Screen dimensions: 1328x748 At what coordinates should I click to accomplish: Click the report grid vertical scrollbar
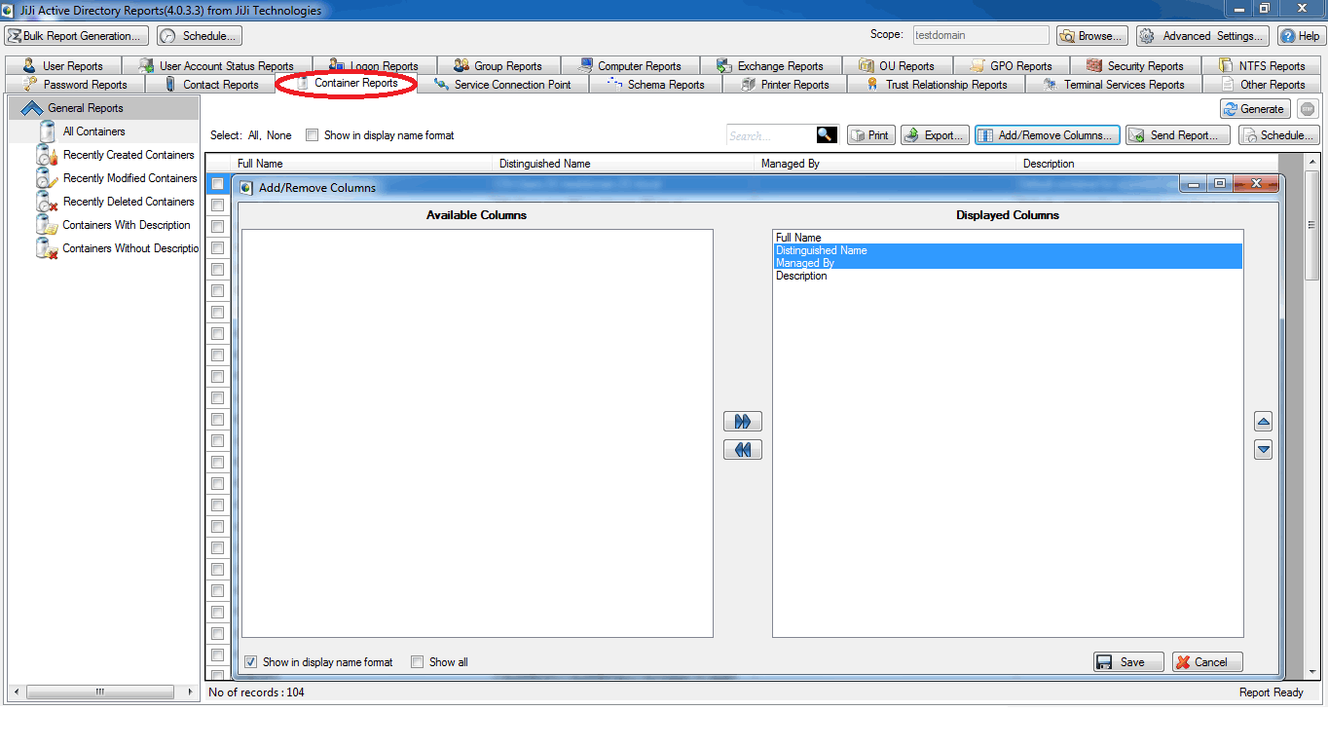click(x=1313, y=416)
